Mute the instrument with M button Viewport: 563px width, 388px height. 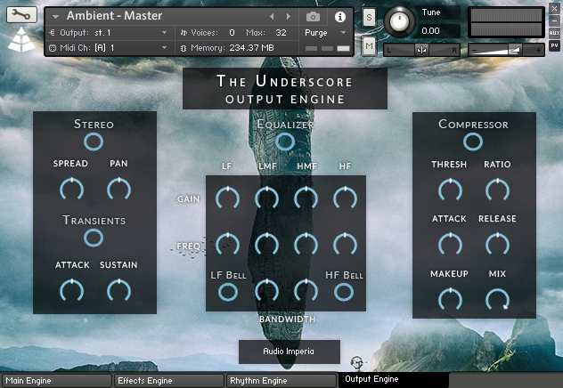click(369, 45)
